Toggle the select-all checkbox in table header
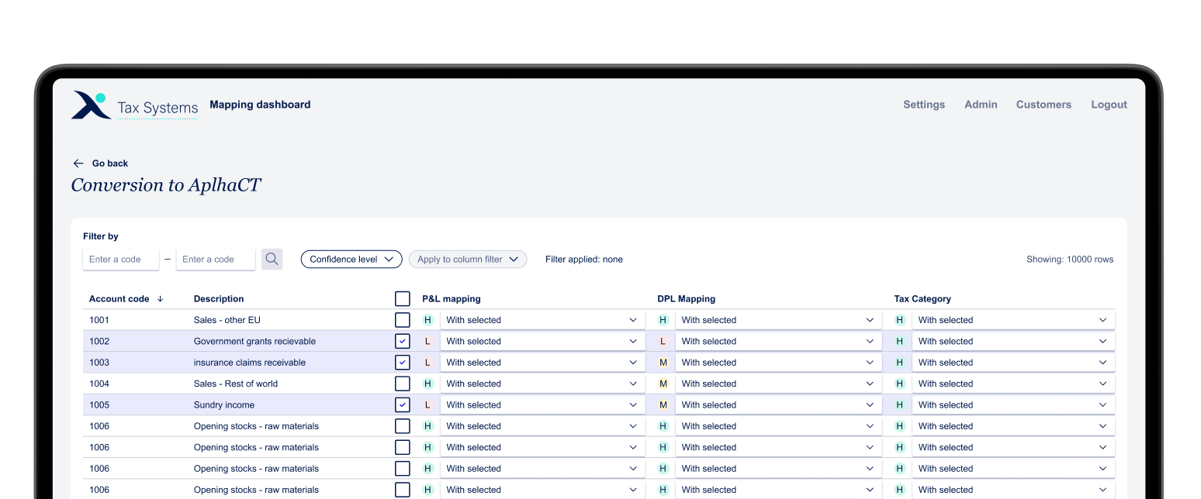Screen dimensions: 1201x499 point(402,299)
